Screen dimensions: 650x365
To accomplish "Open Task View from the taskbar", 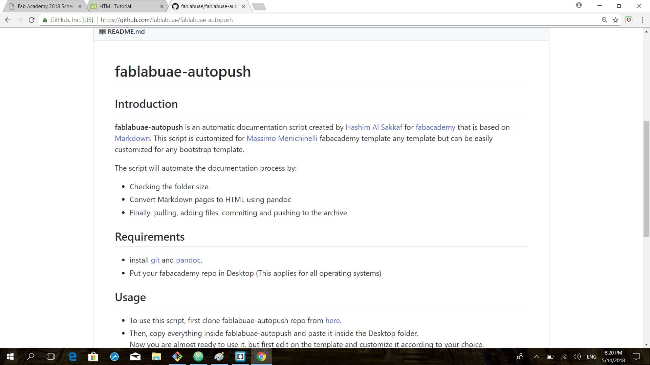I will click(x=51, y=357).
